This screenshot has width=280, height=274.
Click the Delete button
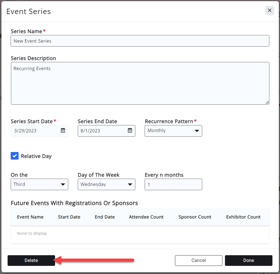[31, 260]
